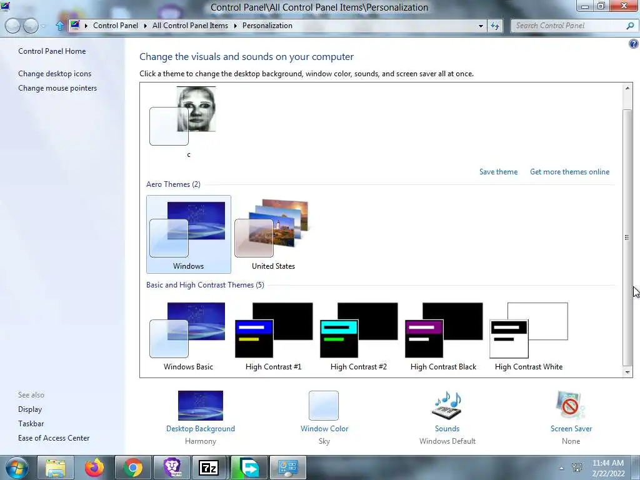Select the High Contrast Black theme

point(443,336)
